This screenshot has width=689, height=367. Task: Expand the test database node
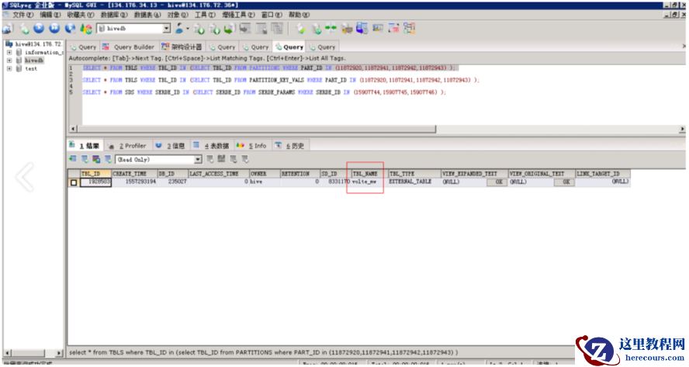click(9, 68)
